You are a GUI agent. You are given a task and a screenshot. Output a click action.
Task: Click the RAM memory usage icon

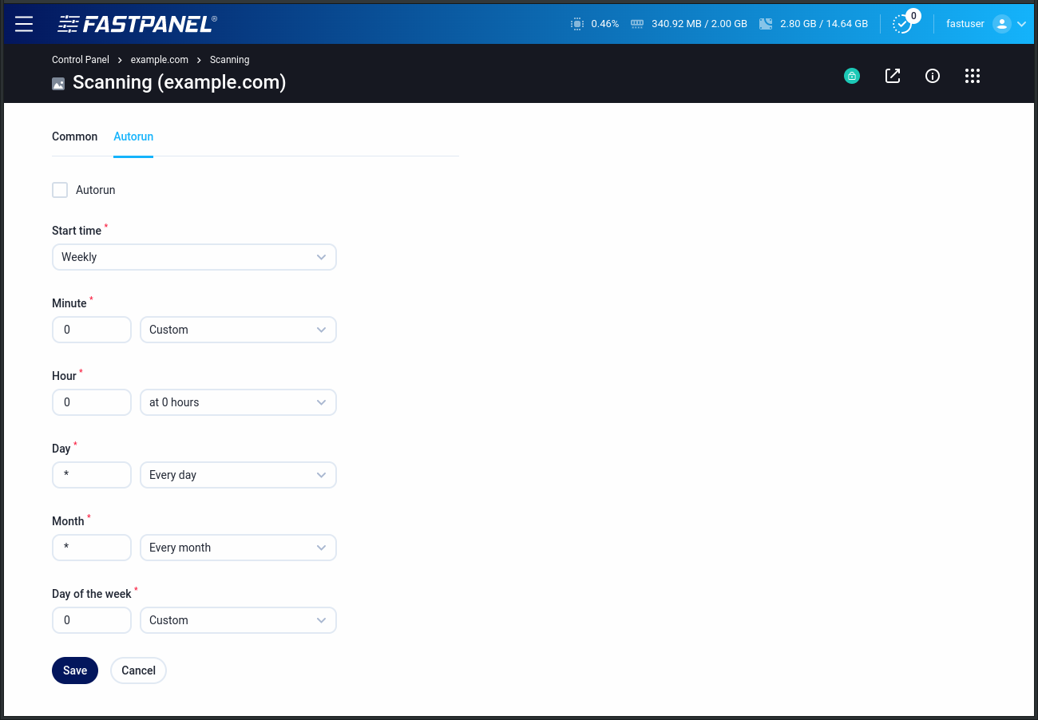pyautogui.click(x=637, y=24)
